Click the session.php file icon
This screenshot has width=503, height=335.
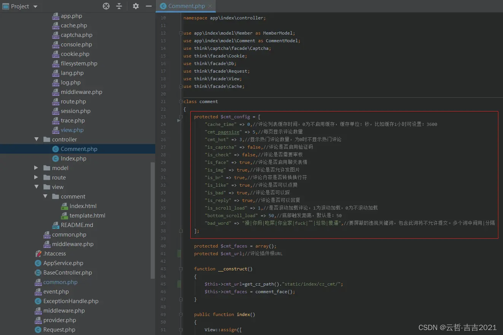(x=56, y=111)
